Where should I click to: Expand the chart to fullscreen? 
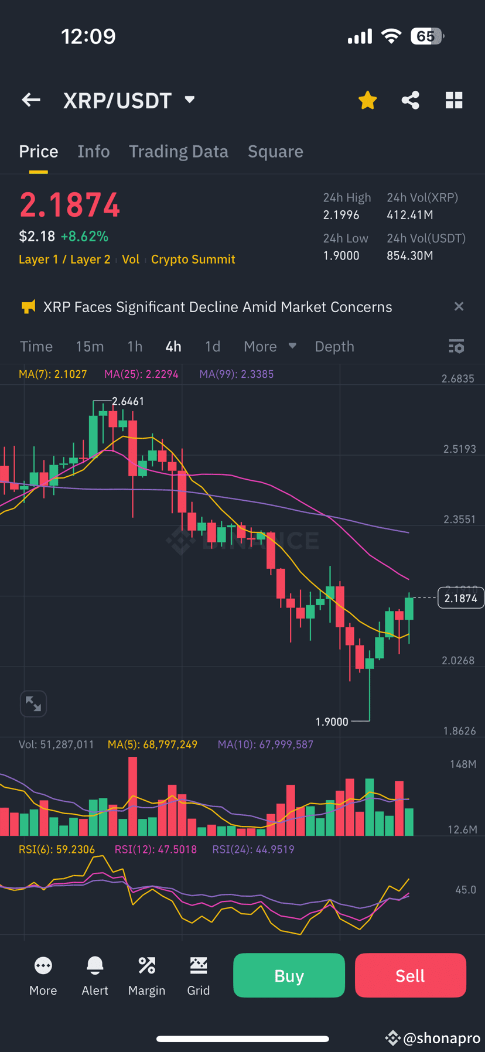tap(33, 703)
